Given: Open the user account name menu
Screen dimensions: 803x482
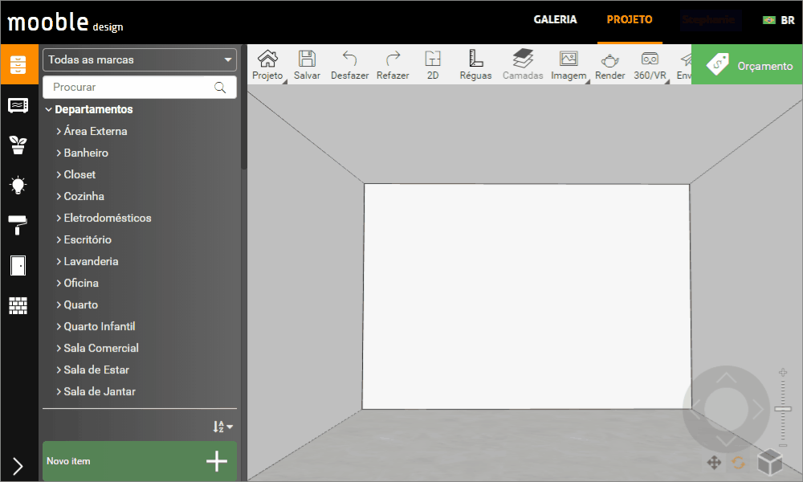Looking at the screenshot, I should coord(711,20).
